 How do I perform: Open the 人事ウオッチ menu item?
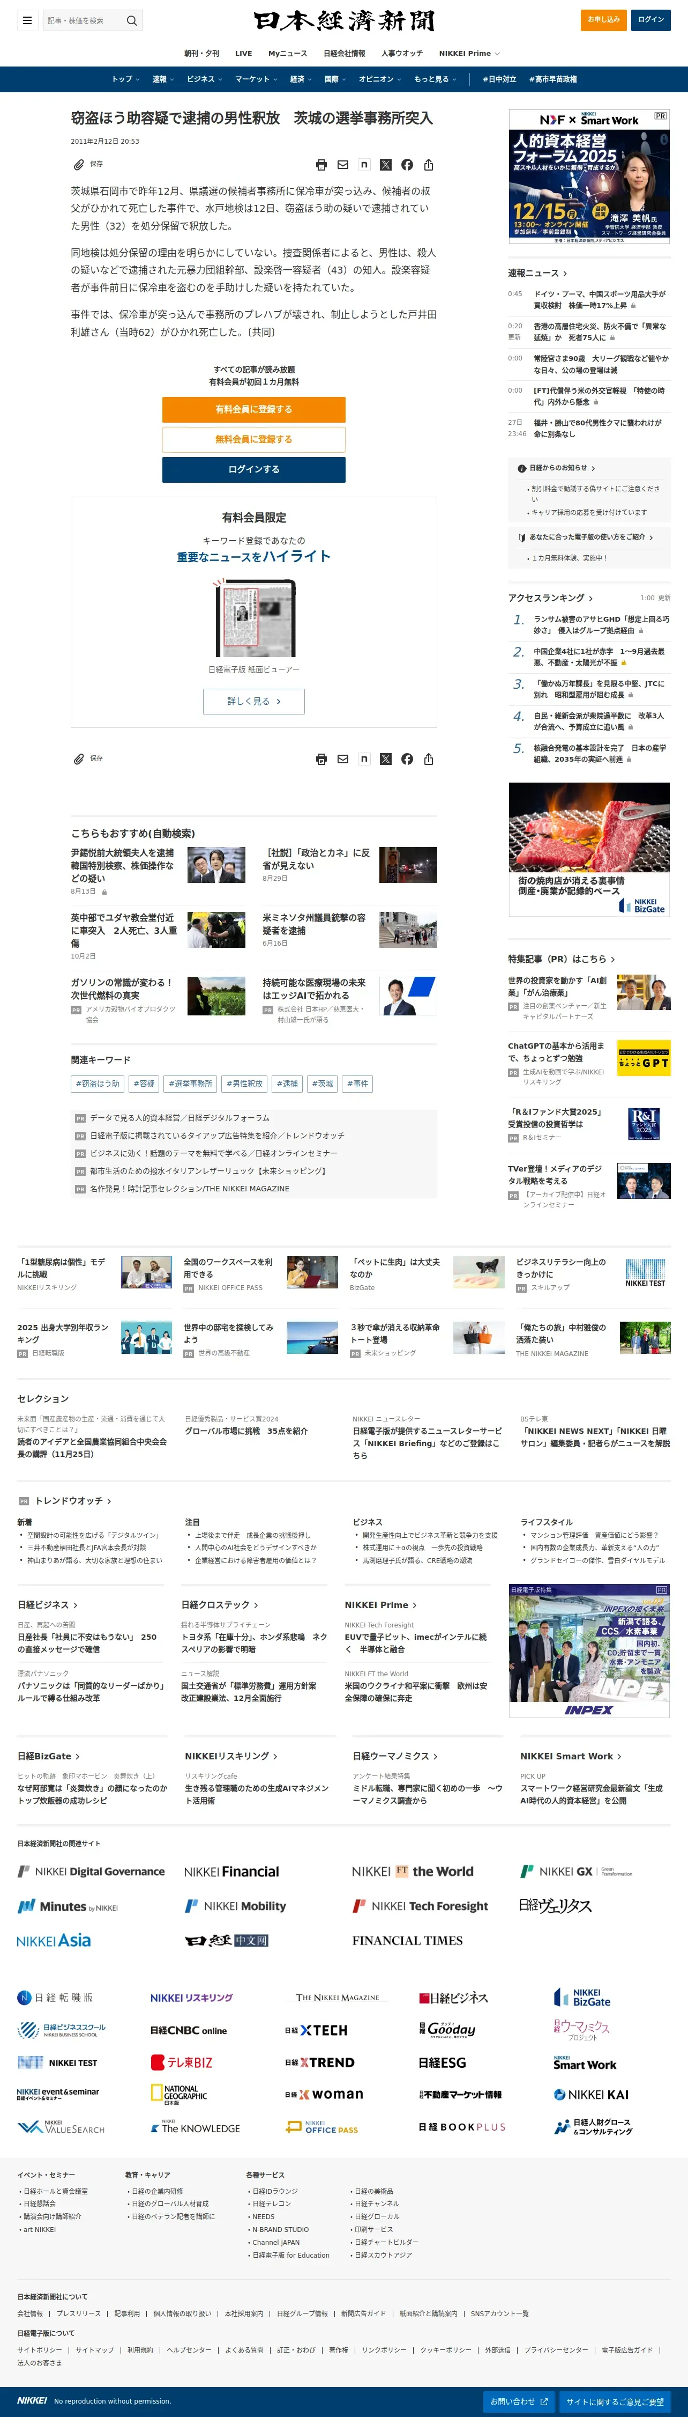402,54
